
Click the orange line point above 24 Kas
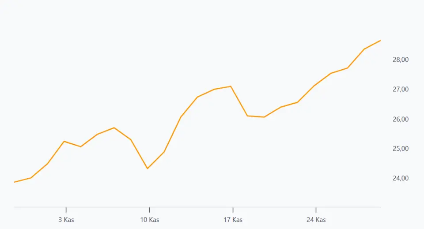[x=314, y=86]
